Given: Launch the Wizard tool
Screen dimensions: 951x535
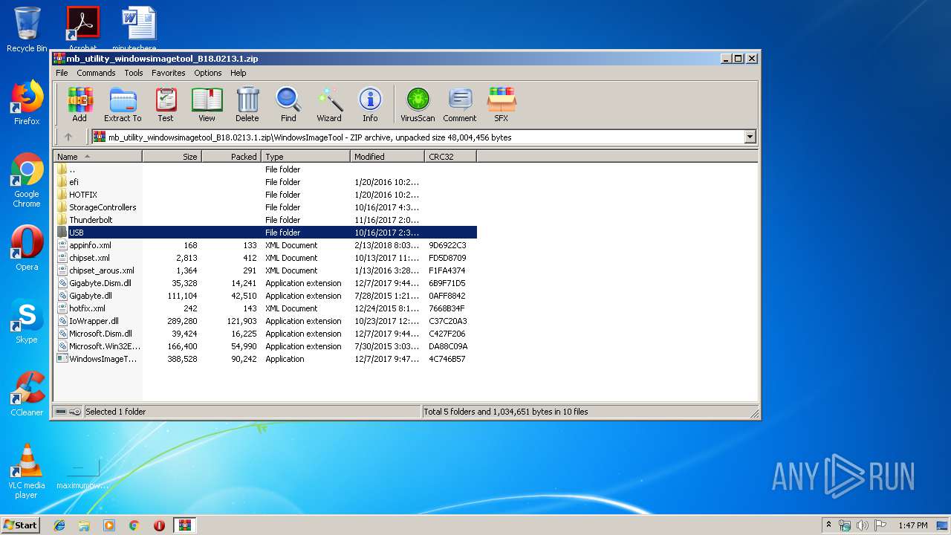Looking at the screenshot, I should [329, 104].
